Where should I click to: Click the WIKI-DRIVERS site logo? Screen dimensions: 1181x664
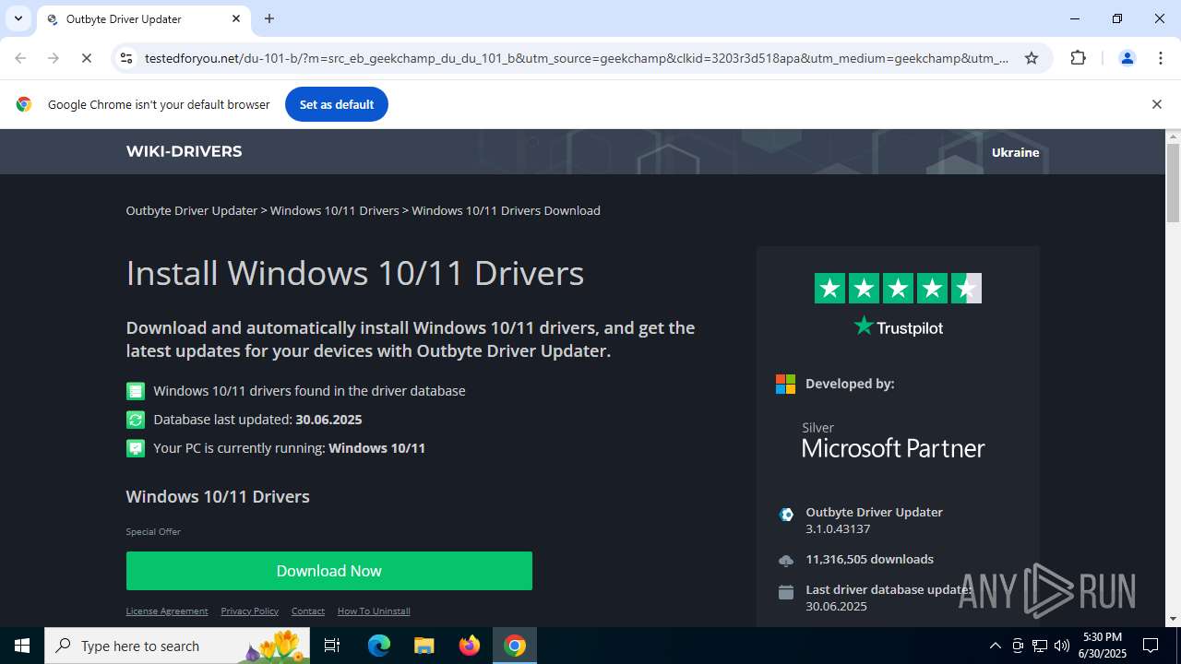point(184,151)
